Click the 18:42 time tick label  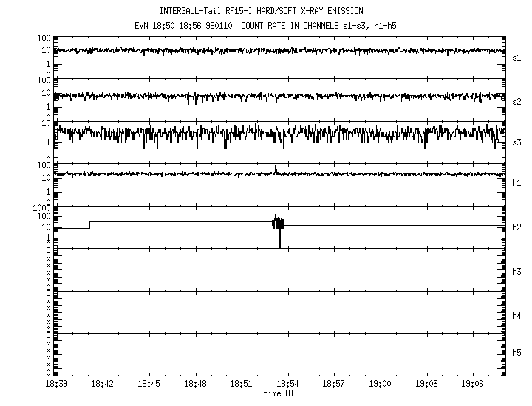(x=102, y=385)
